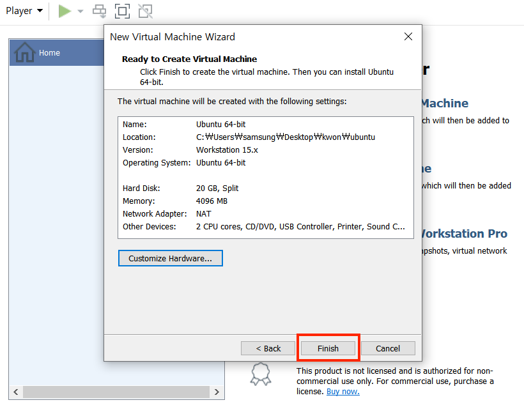Enter full screen mode icon
Screen dimensions: 524x407
pos(122,11)
